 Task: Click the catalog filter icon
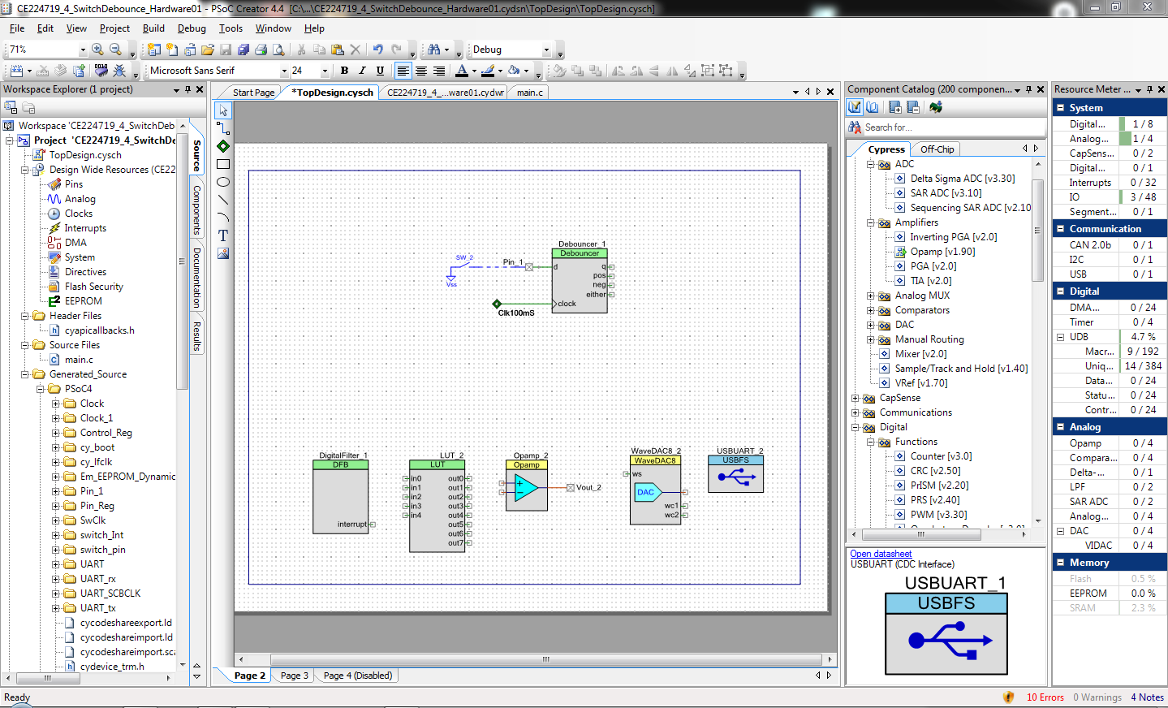point(855,107)
